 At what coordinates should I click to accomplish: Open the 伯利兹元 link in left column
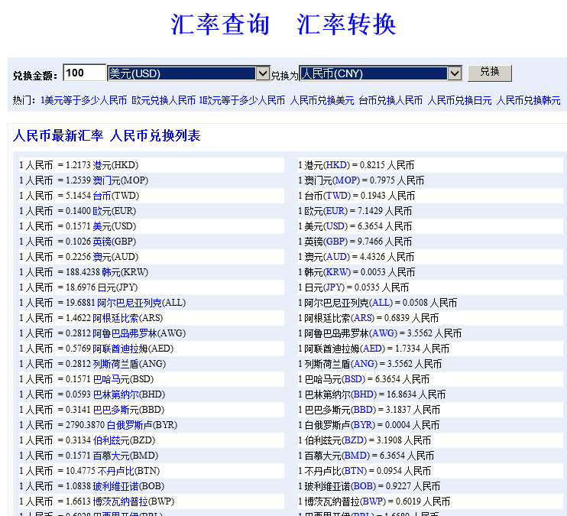(111, 440)
